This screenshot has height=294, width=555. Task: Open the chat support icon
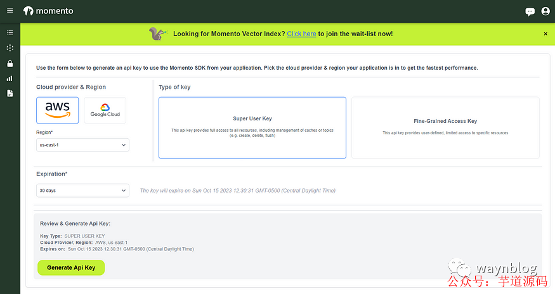(x=530, y=11)
